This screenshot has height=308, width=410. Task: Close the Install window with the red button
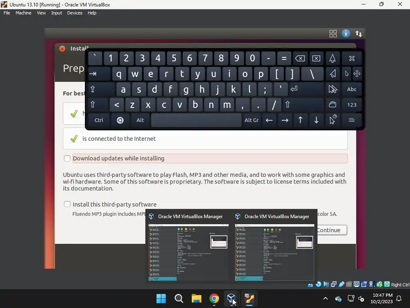(x=62, y=49)
